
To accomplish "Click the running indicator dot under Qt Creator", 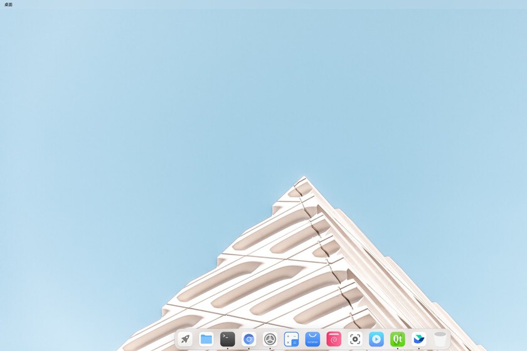I will pyautogui.click(x=397, y=348).
